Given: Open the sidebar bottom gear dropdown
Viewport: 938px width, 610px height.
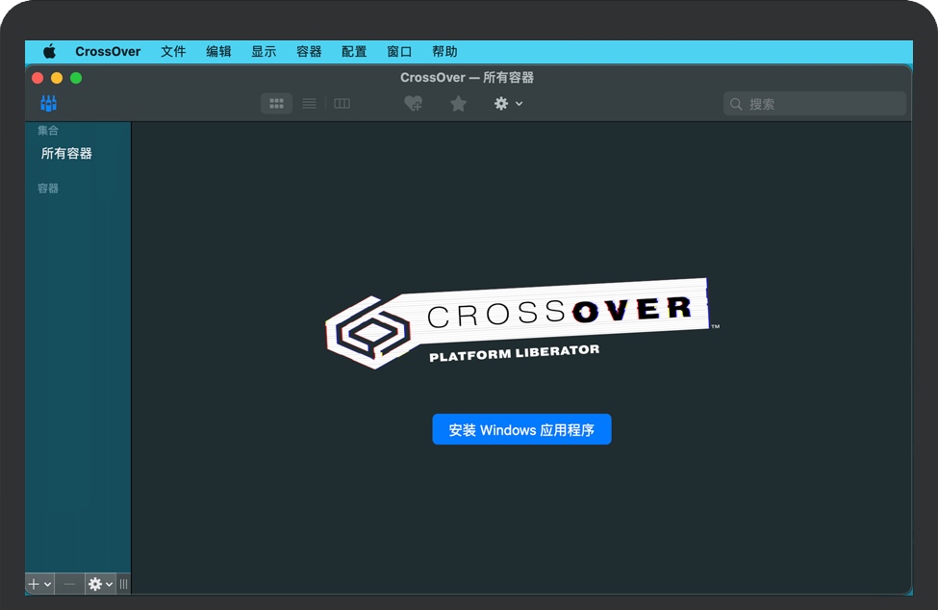Looking at the screenshot, I should pos(100,584).
